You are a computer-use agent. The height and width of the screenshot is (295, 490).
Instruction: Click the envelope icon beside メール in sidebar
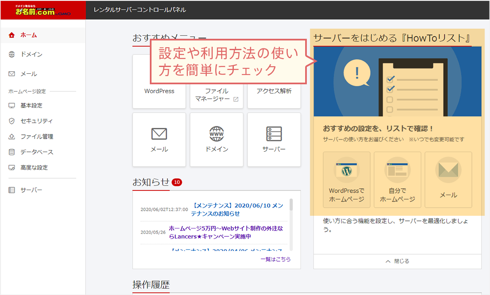(11, 74)
